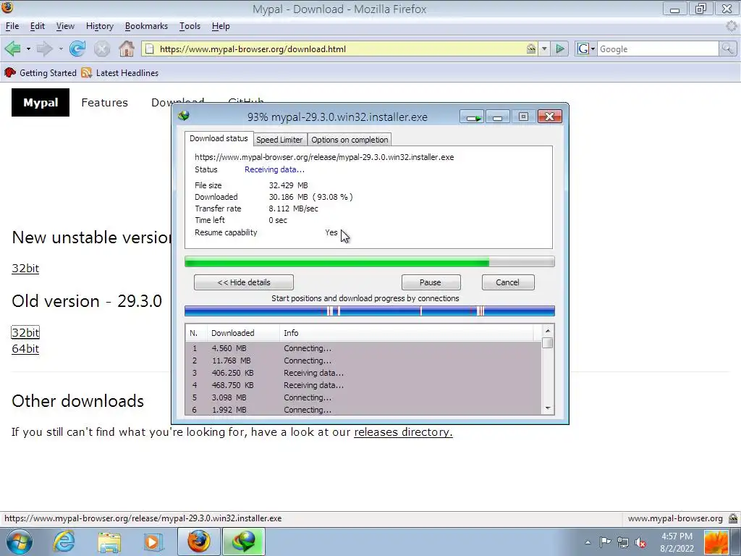Open the search engine chooser dropdown
Image resolution: width=741 pixels, height=556 pixels.
593,49
